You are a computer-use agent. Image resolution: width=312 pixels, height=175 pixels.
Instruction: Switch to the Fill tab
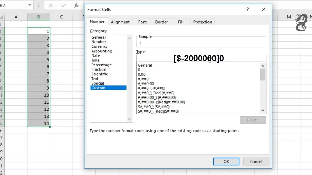point(181,22)
